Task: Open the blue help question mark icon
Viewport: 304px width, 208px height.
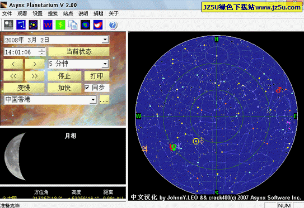Action: coord(113,25)
